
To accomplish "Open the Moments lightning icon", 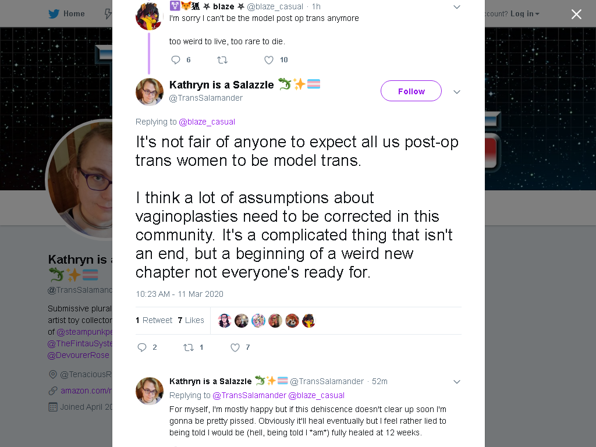I will click(x=108, y=14).
